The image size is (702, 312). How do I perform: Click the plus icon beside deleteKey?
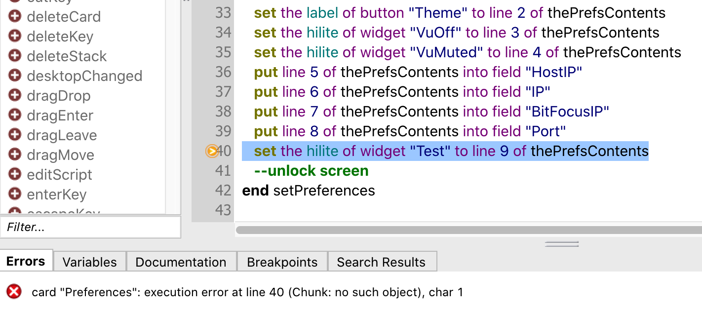pos(15,36)
